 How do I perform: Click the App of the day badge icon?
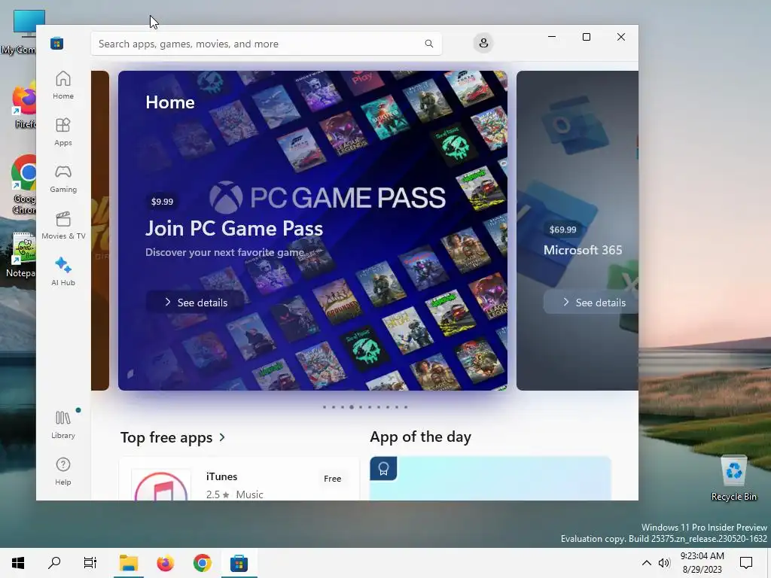point(383,468)
